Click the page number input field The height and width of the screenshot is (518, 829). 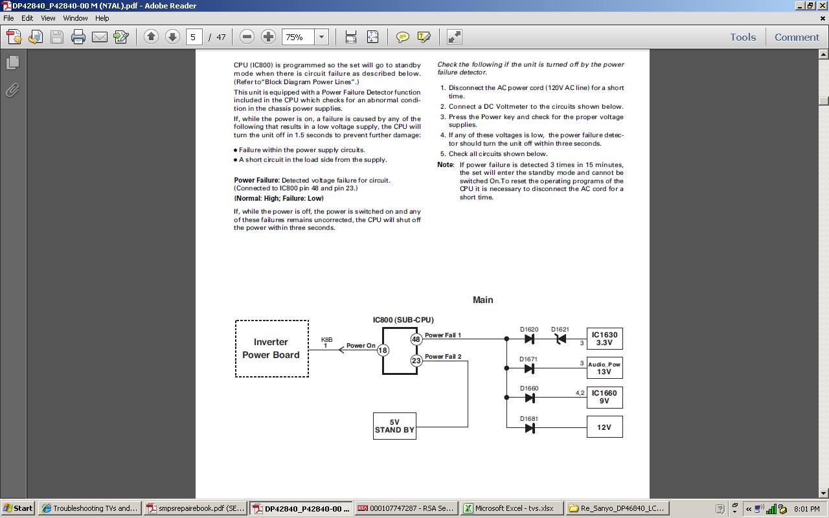193,37
